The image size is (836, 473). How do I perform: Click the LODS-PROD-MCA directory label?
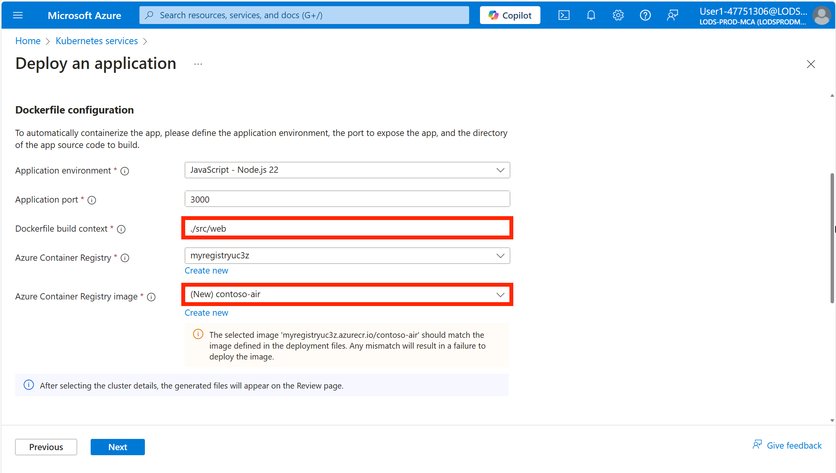[x=753, y=22]
